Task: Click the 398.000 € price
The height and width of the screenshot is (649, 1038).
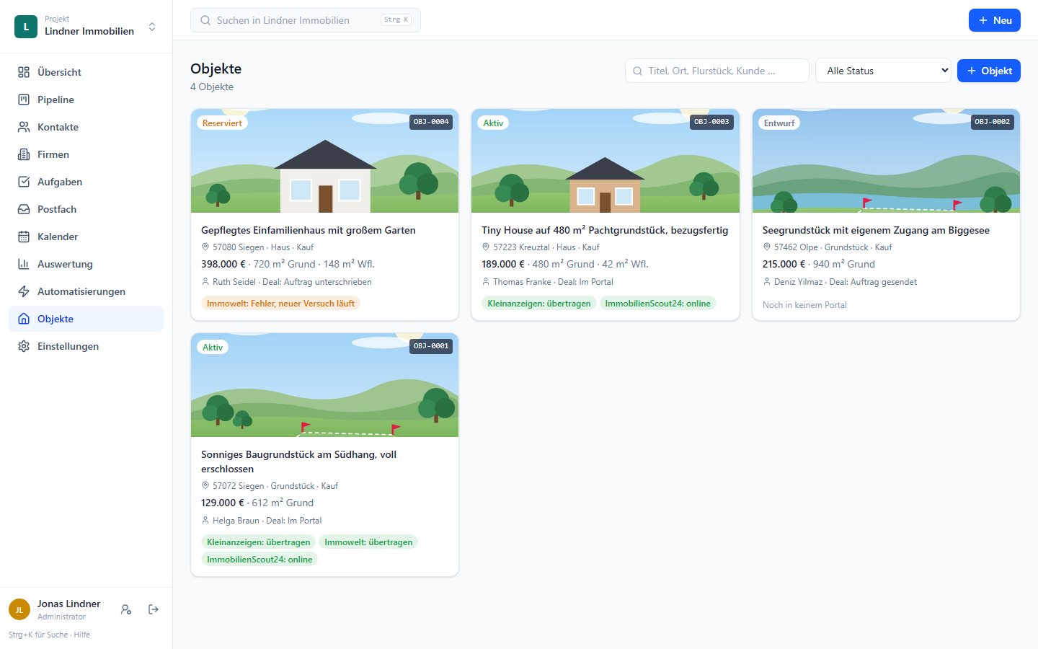Action: [x=223, y=264]
